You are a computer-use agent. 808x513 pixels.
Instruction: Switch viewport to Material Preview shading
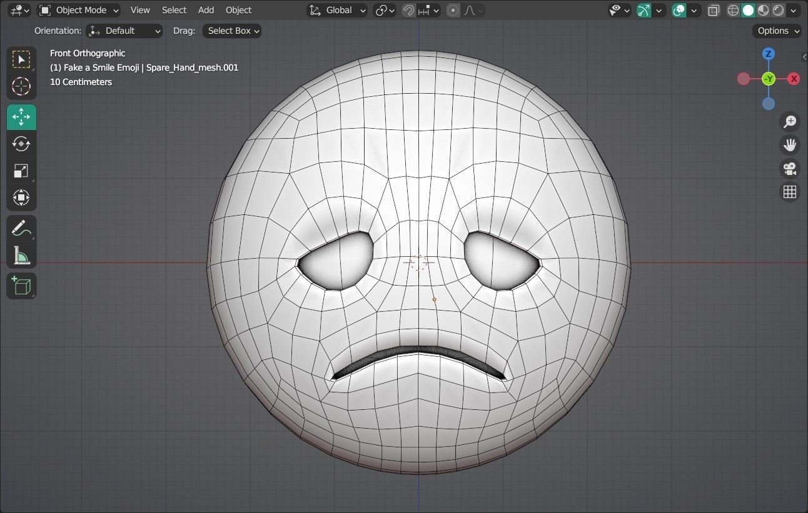pos(764,10)
